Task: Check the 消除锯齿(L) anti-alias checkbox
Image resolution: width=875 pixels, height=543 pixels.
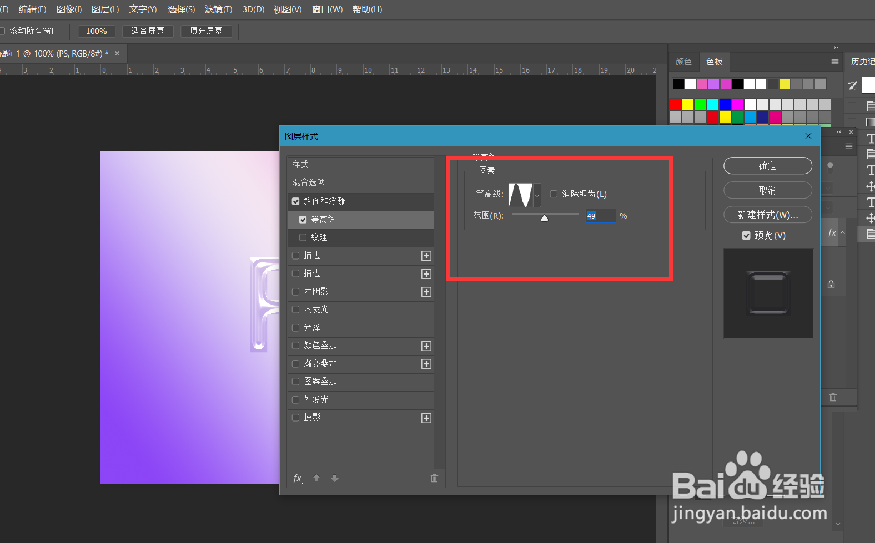Action: tap(554, 194)
